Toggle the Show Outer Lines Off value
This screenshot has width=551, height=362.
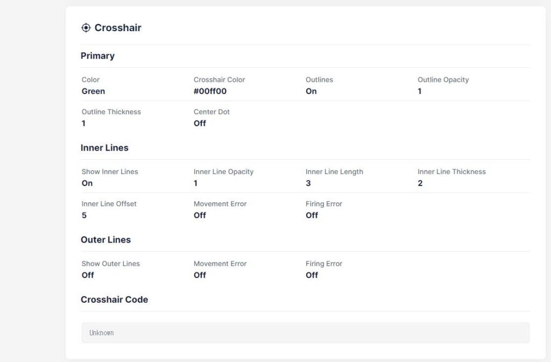[88, 275]
